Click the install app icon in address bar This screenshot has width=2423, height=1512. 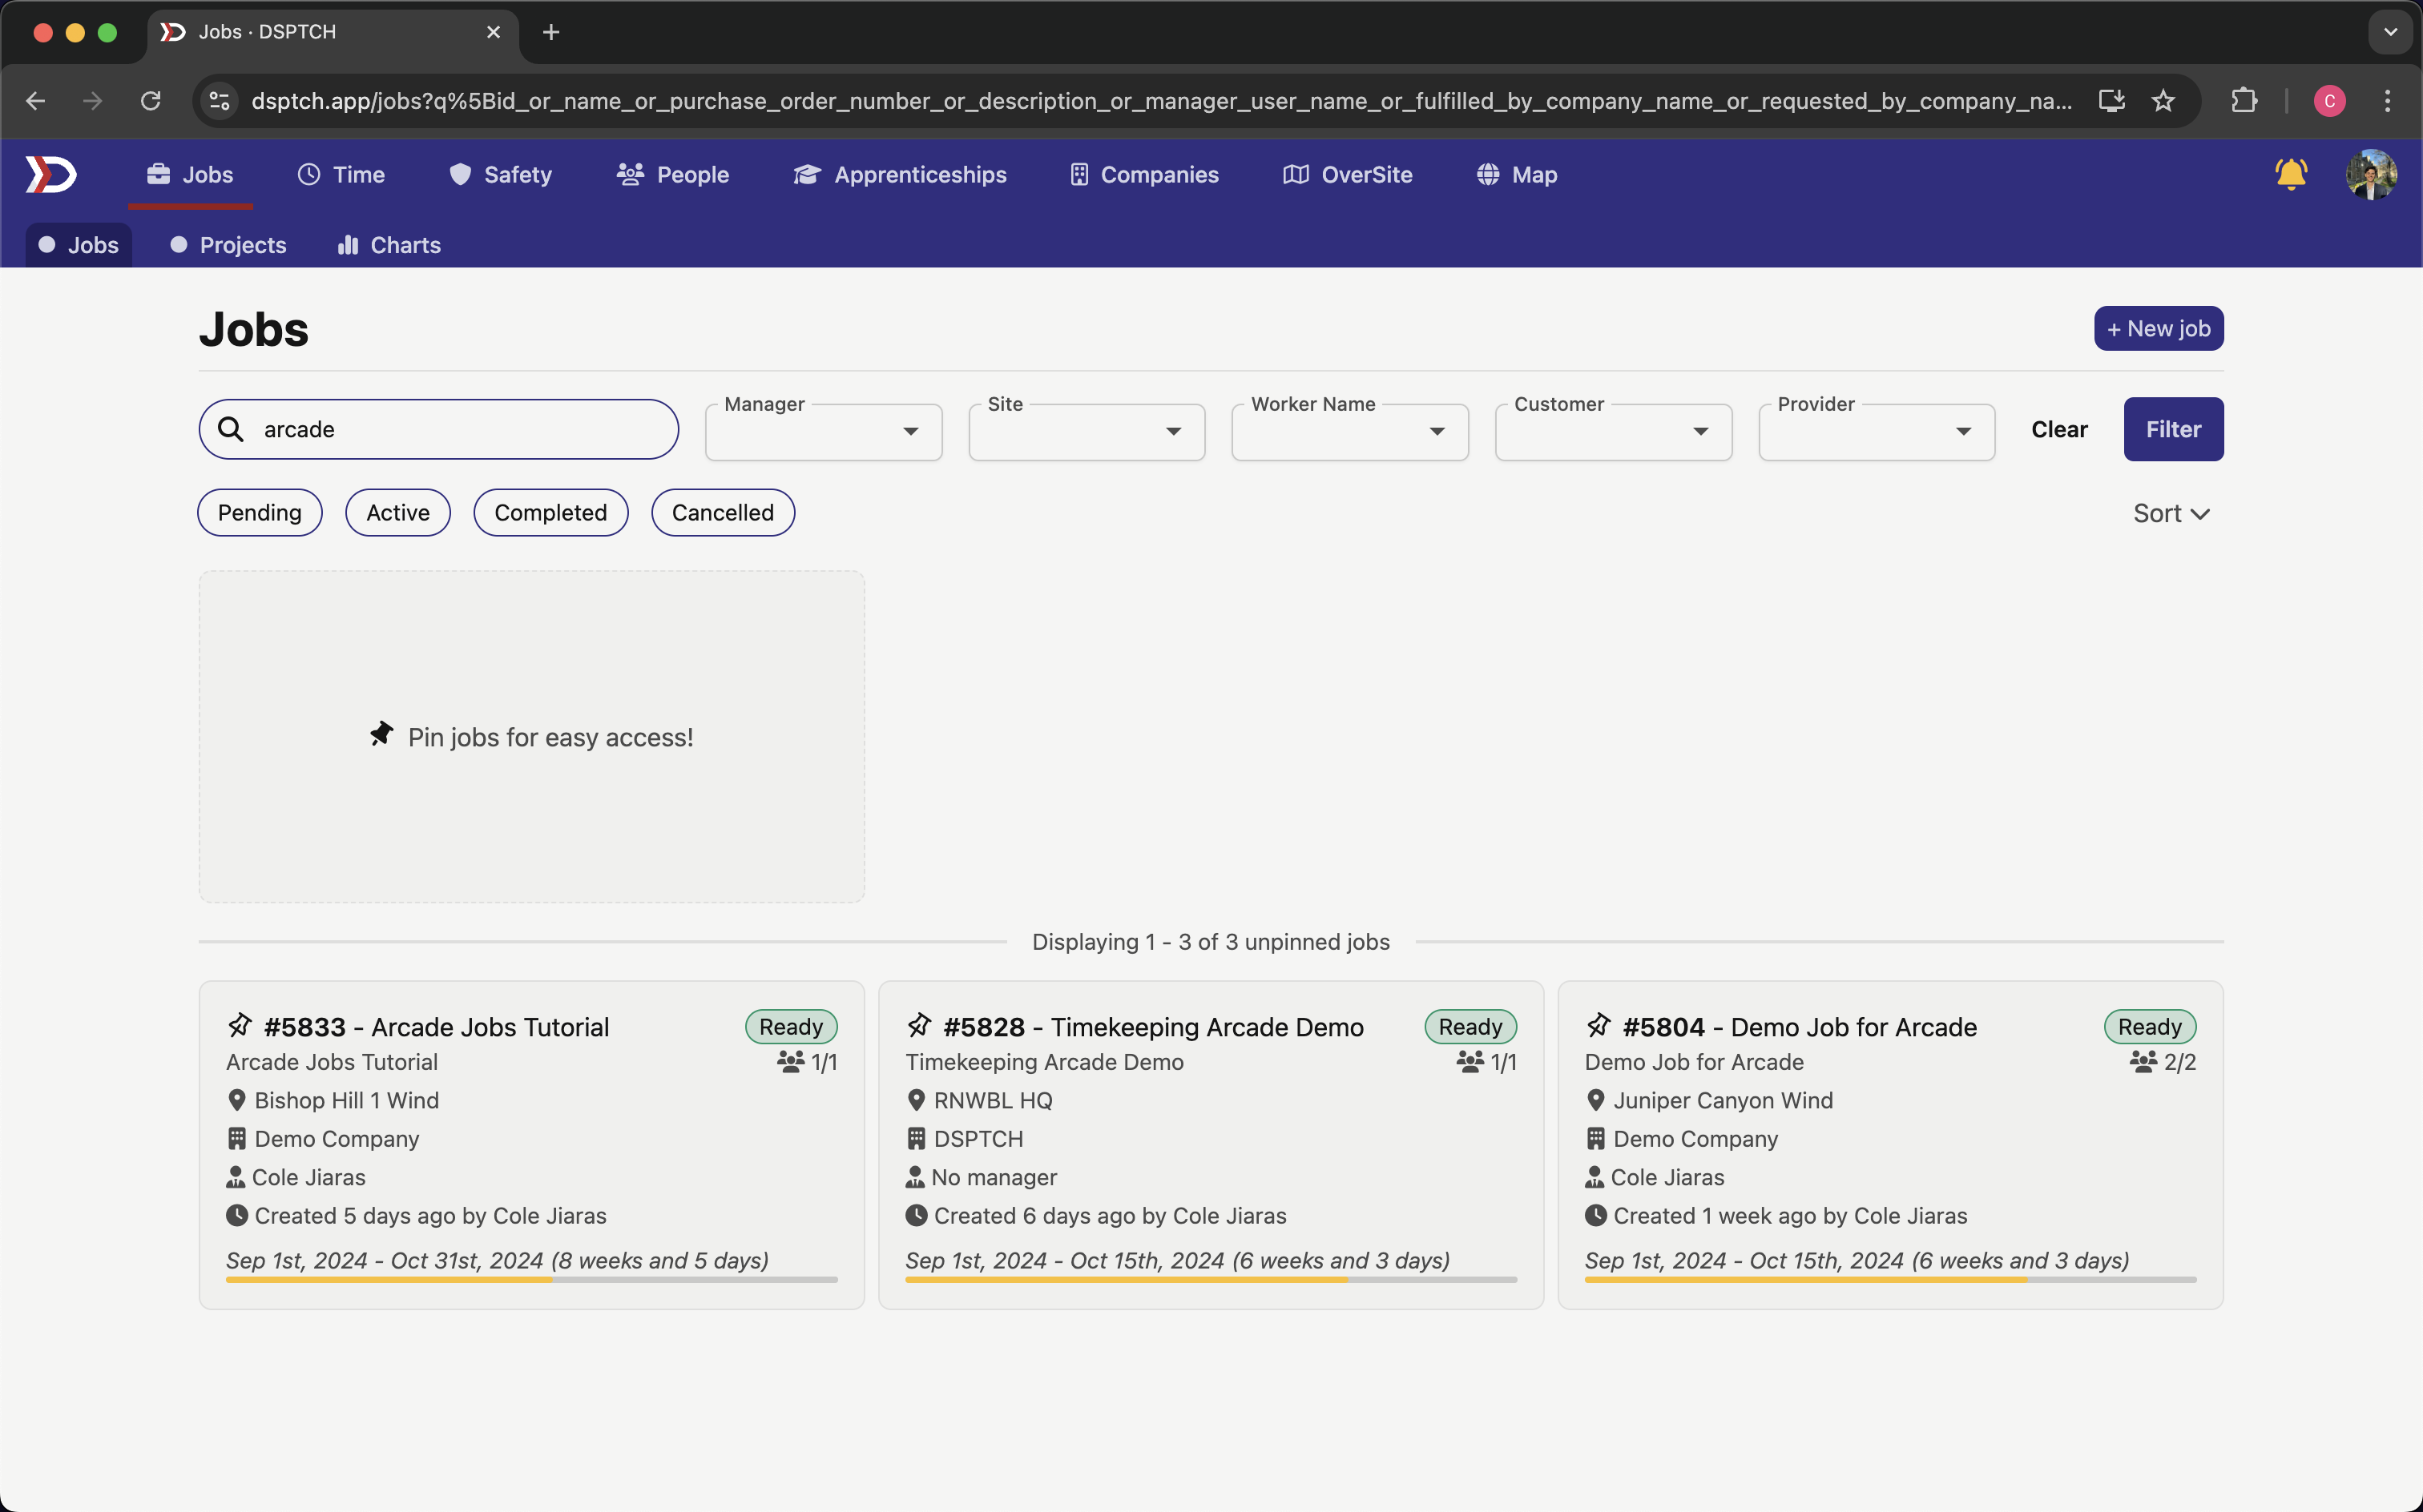[2111, 101]
